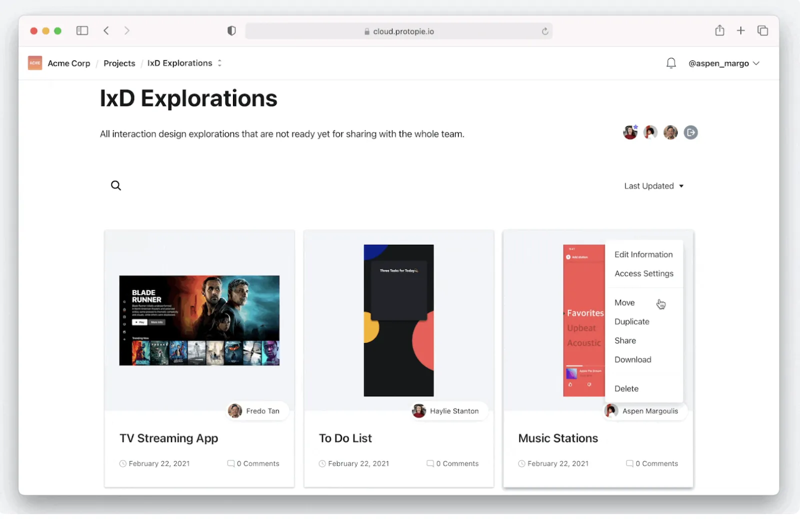Click the cloud.protopie.io address bar
The height and width of the screenshot is (519, 800).
coord(398,31)
